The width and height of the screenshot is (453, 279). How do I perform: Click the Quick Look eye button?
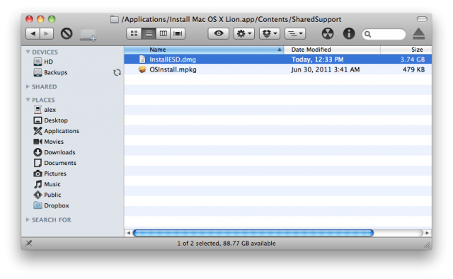click(x=219, y=33)
